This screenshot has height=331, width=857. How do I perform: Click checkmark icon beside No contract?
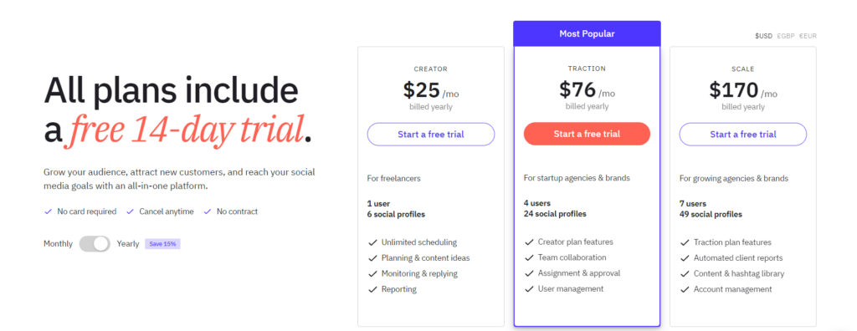pos(208,211)
